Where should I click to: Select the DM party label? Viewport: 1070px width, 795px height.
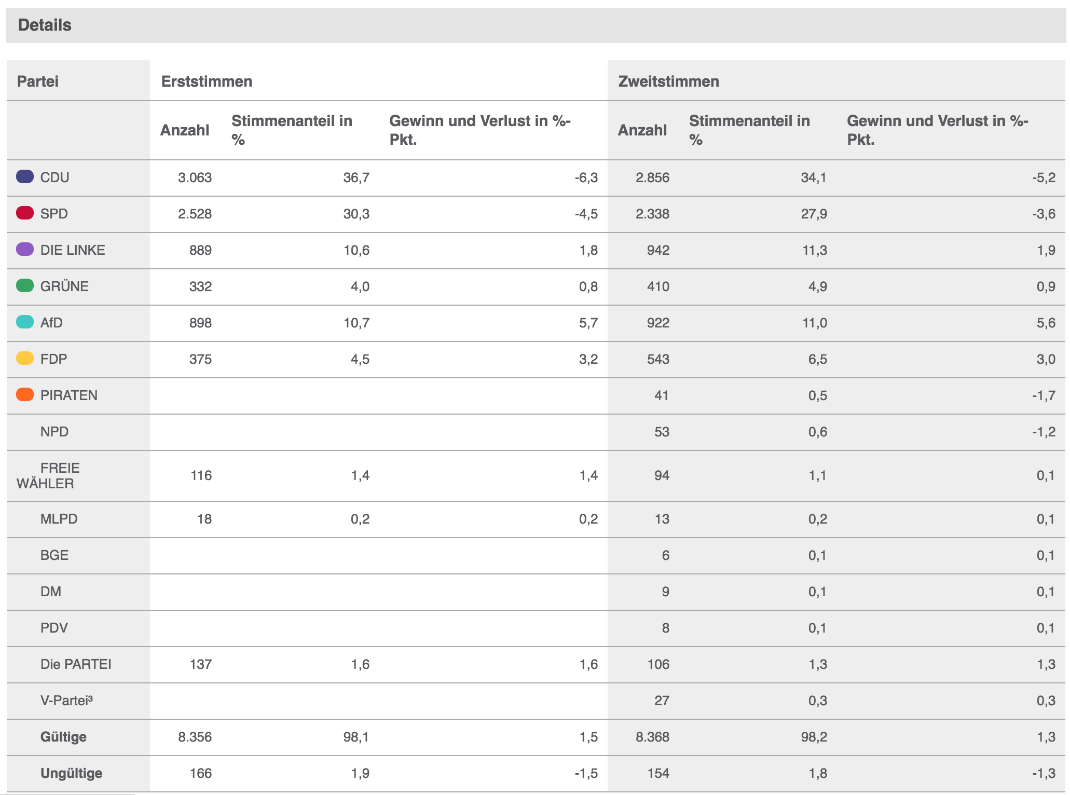[51, 592]
